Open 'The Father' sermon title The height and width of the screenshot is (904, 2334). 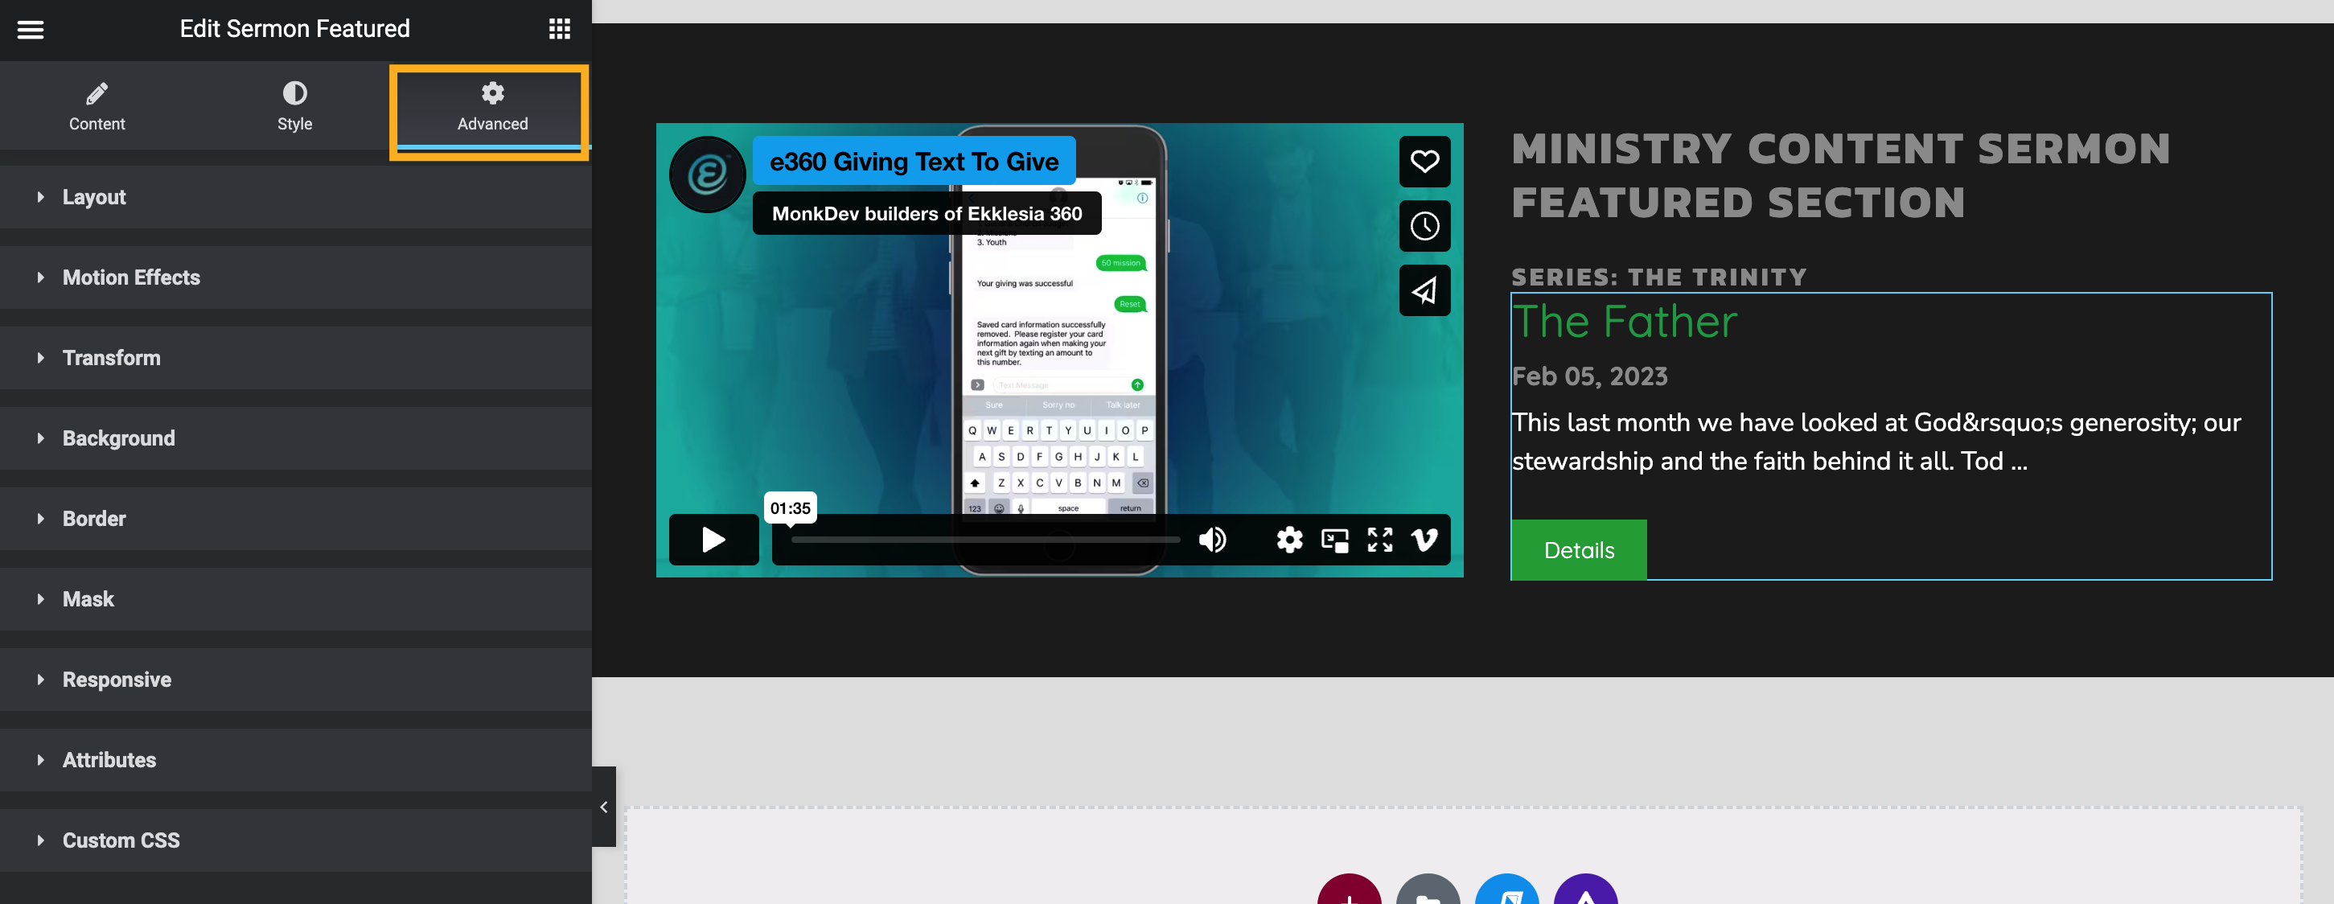point(1625,322)
